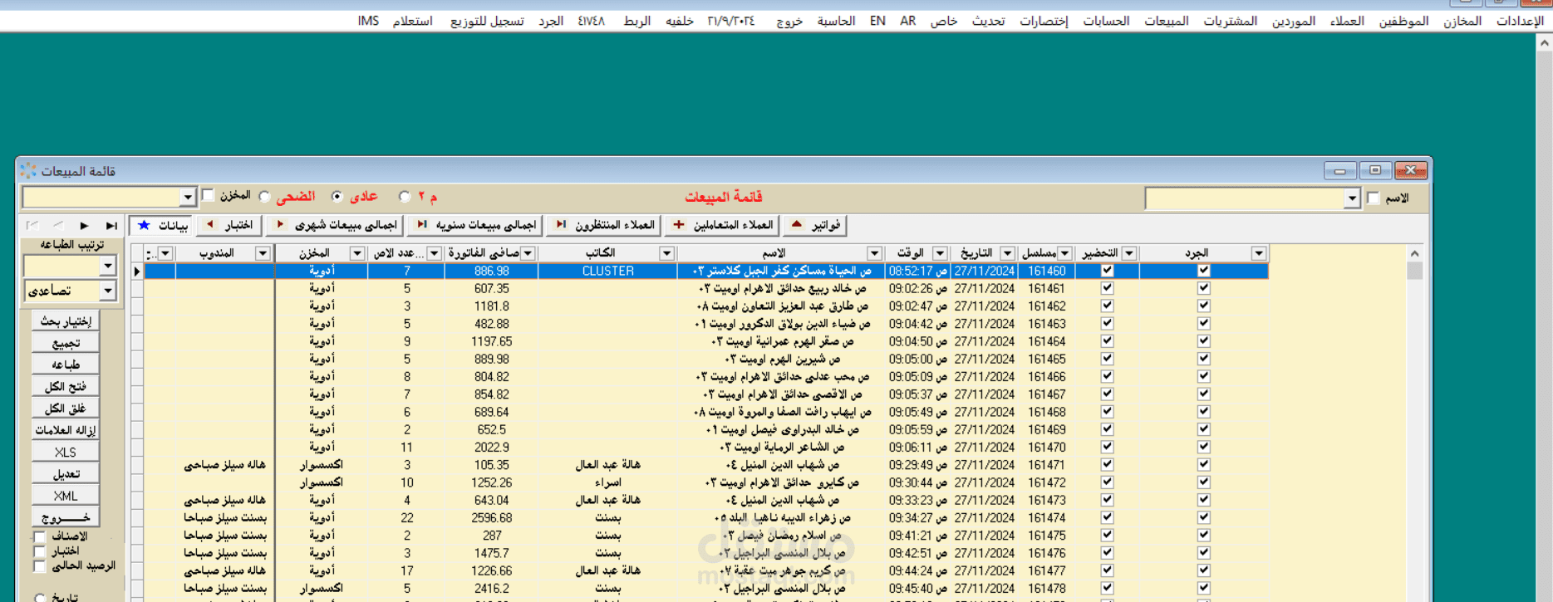
Task: Toggle التحضير checkbox for invoice 161474
Action: [1107, 517]
